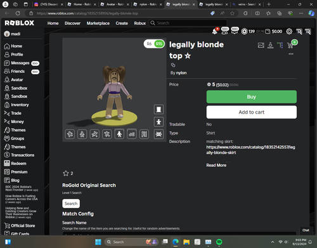Open Spotify from the taskbar
This screenshot has height=248, width=317.
pyautogui.click(x=219, y=242)
